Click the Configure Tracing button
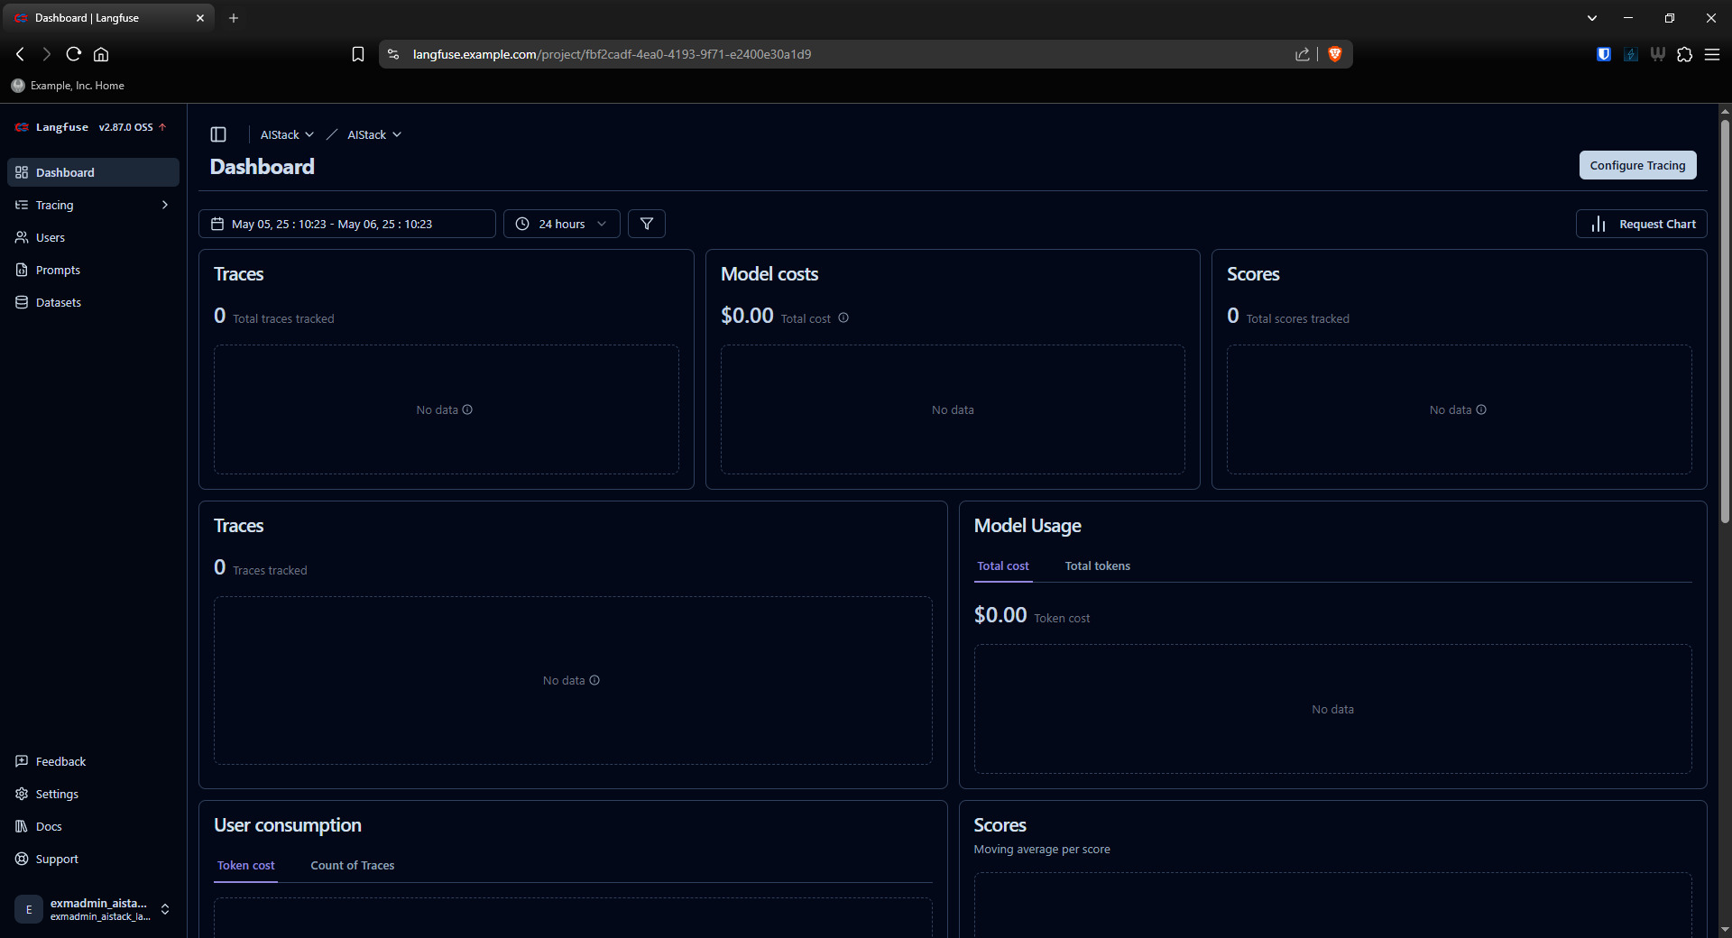This screenshot has width=1732, height=938. [x=1636, y=165]
